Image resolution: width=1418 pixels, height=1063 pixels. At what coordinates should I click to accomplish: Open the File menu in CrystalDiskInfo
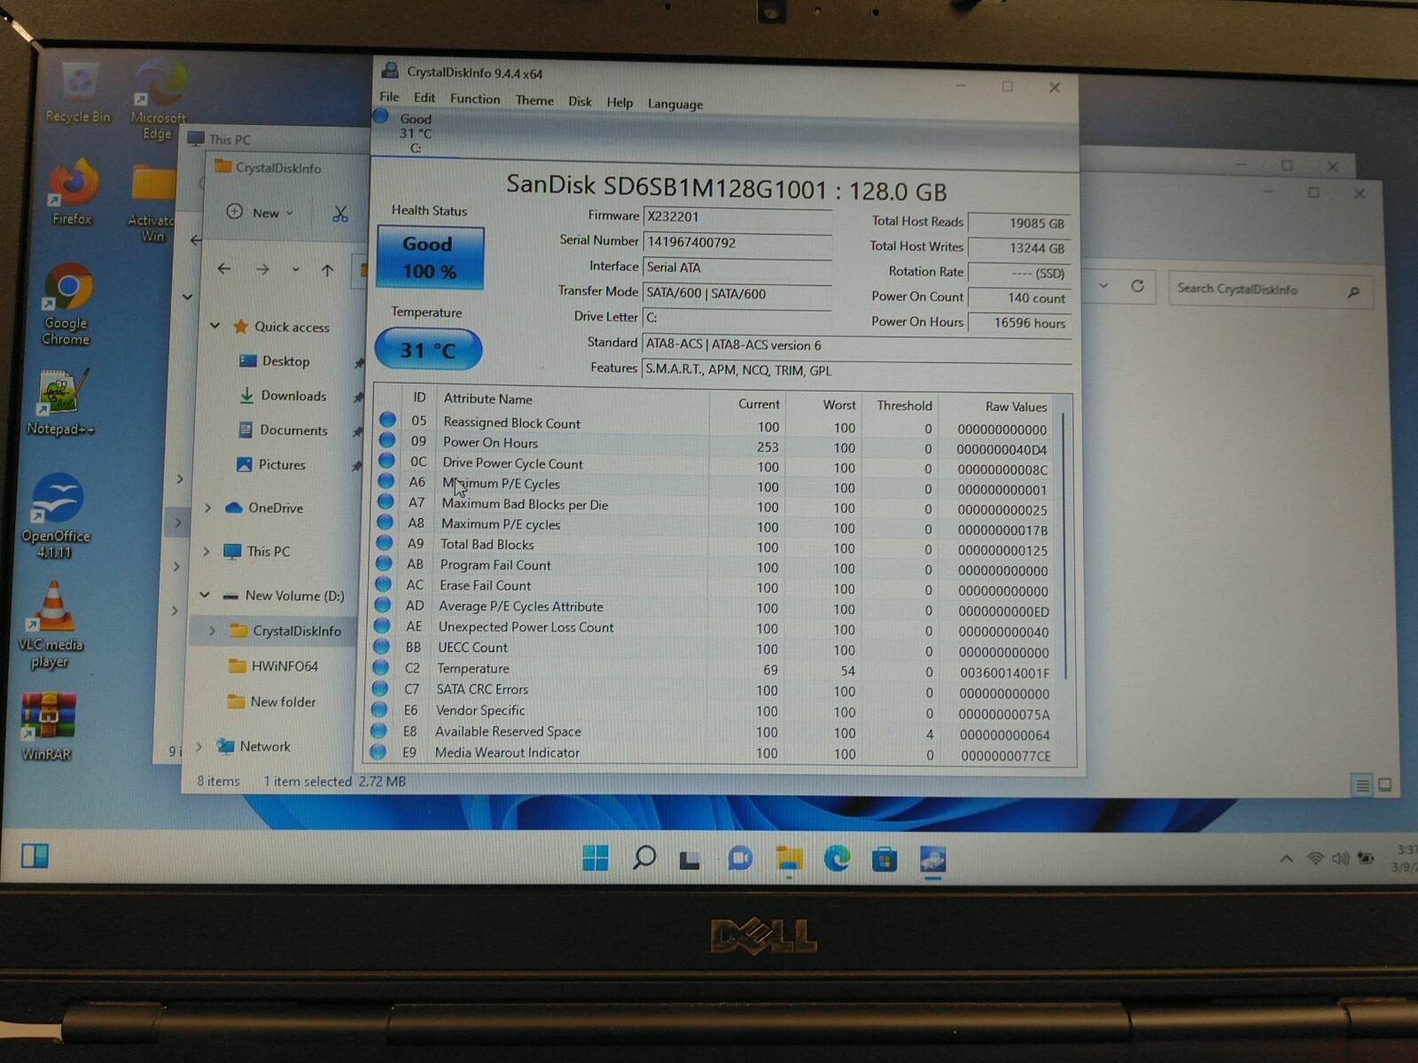pos(390,97)
